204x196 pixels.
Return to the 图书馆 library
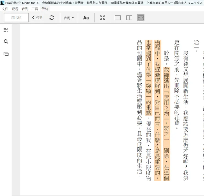point(16,17)
